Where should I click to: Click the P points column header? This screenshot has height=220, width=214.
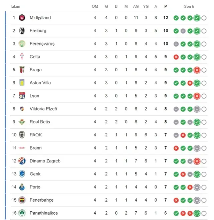166,6
